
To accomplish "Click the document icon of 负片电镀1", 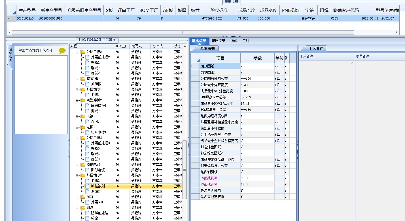I will coord(87,133).
